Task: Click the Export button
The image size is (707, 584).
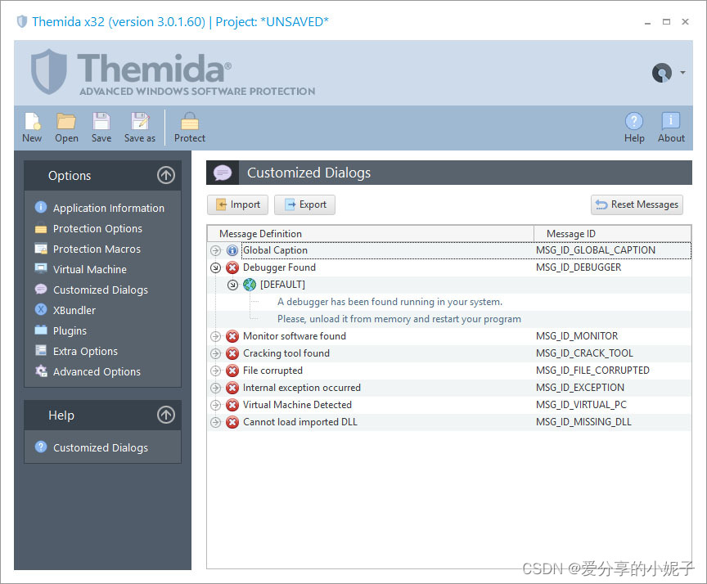Action: point(304,205)
